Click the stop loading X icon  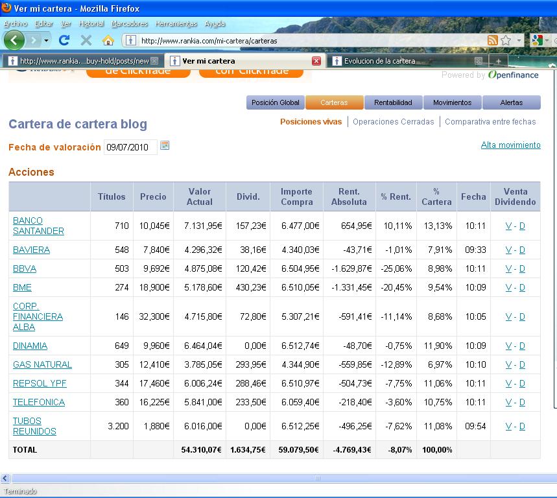pos(86,40)
